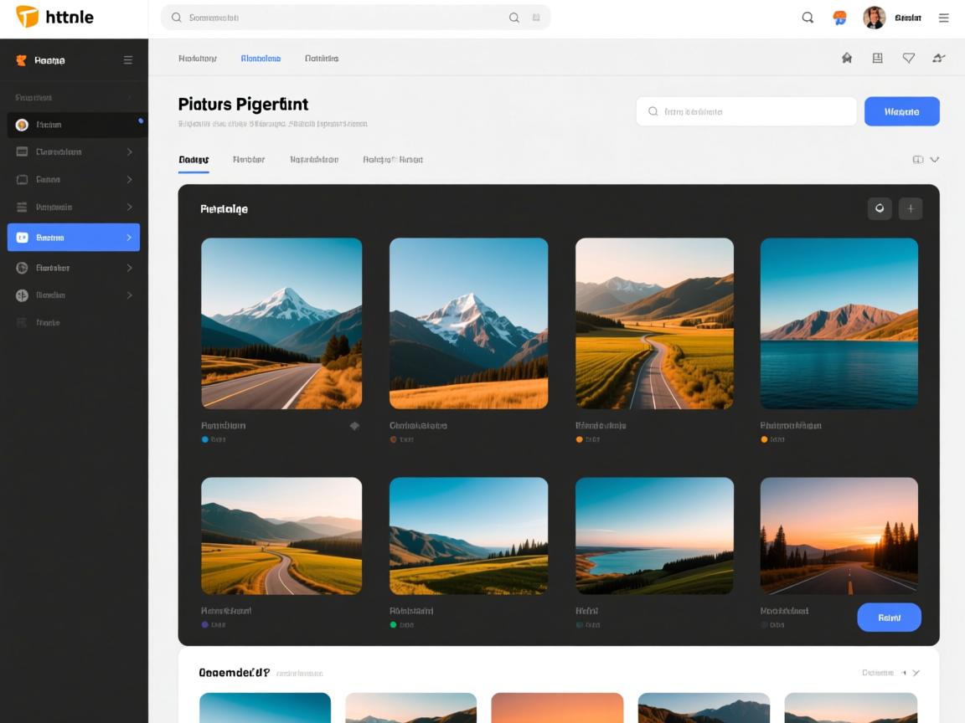The height and width of the screenshot is (723, 965).
Task: Switch to the blue highlighted top navigation tab
Action: [x=261, y=59]
